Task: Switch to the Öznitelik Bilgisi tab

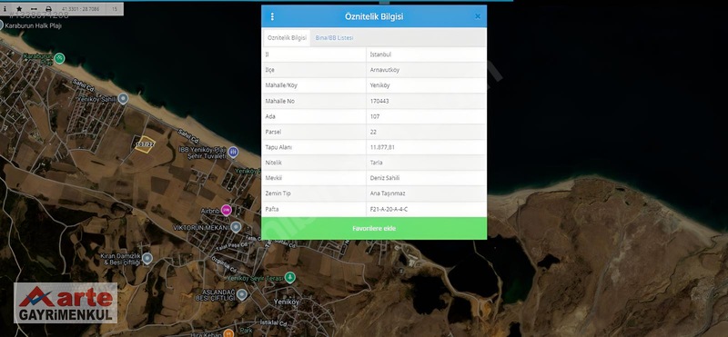Action: pyautogui.click(x=287, y=38)
